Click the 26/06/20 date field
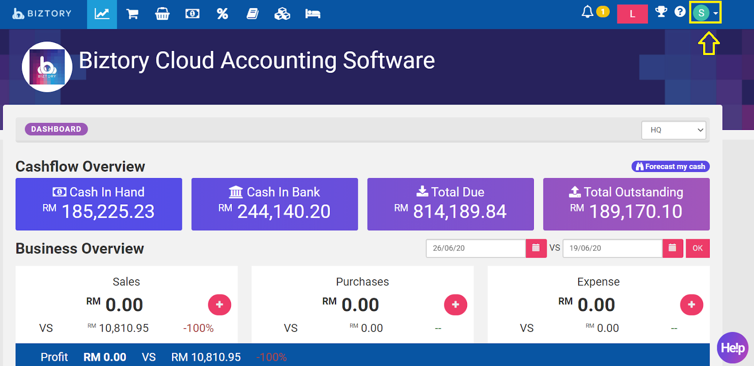 point(476,248)
